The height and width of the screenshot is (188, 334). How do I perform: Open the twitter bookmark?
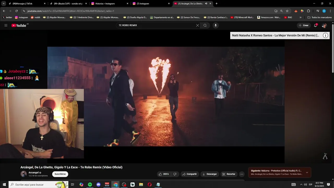pyautogui.click(x=7, y=17)
